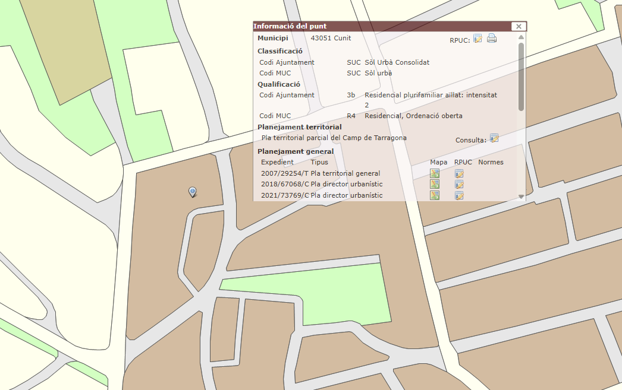Screen dimensions: 622x390
Task: Open the RPUC record icon beside Municipi
Action: (478, 39)
